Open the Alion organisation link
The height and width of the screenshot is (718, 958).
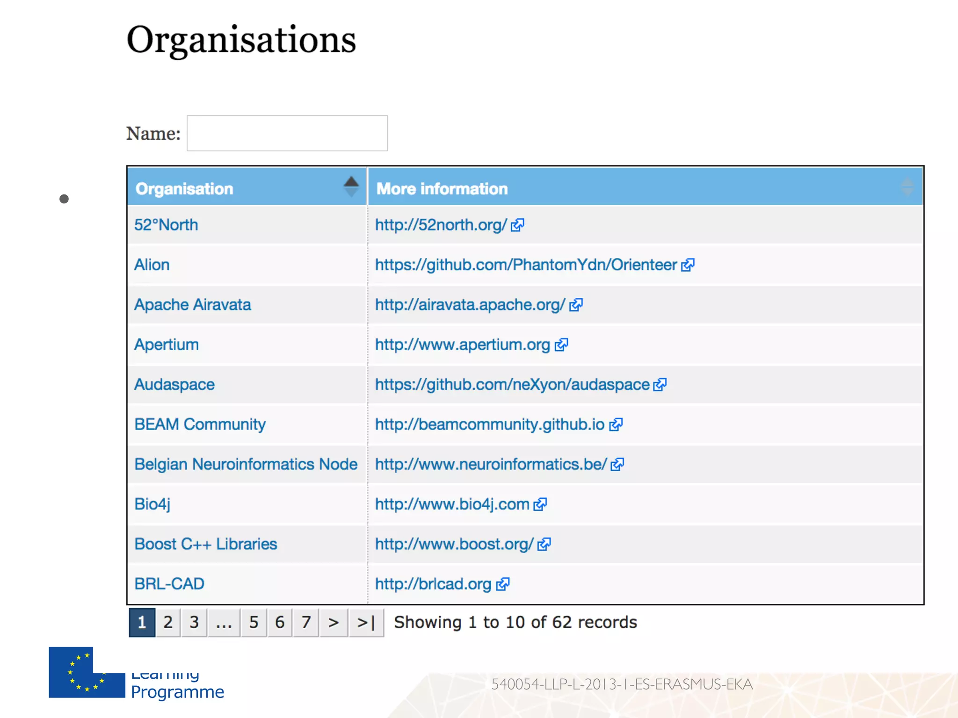pos(152,265)
